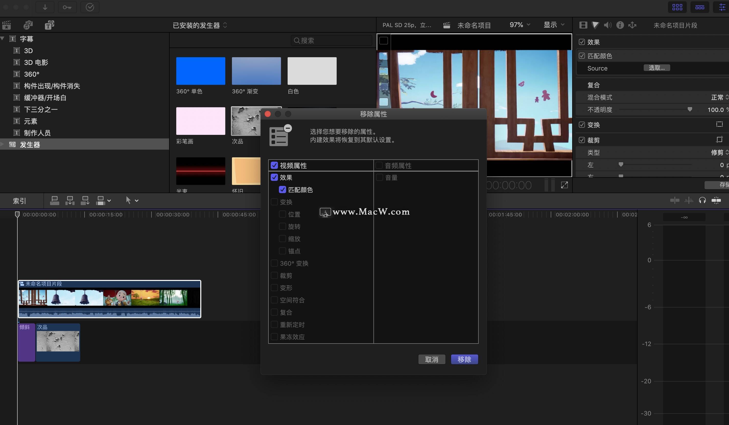
Task: Open the share inspector icon
Action: click(632, 25)
